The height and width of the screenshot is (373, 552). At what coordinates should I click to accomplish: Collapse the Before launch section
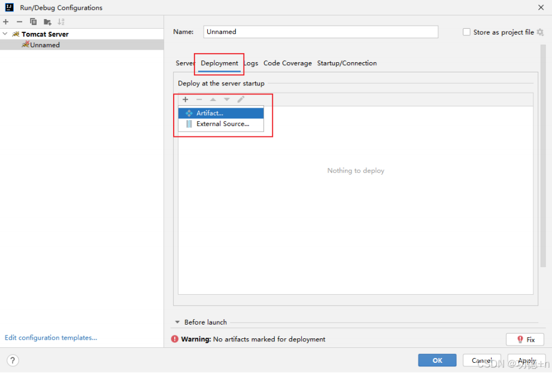pos(177,322)
